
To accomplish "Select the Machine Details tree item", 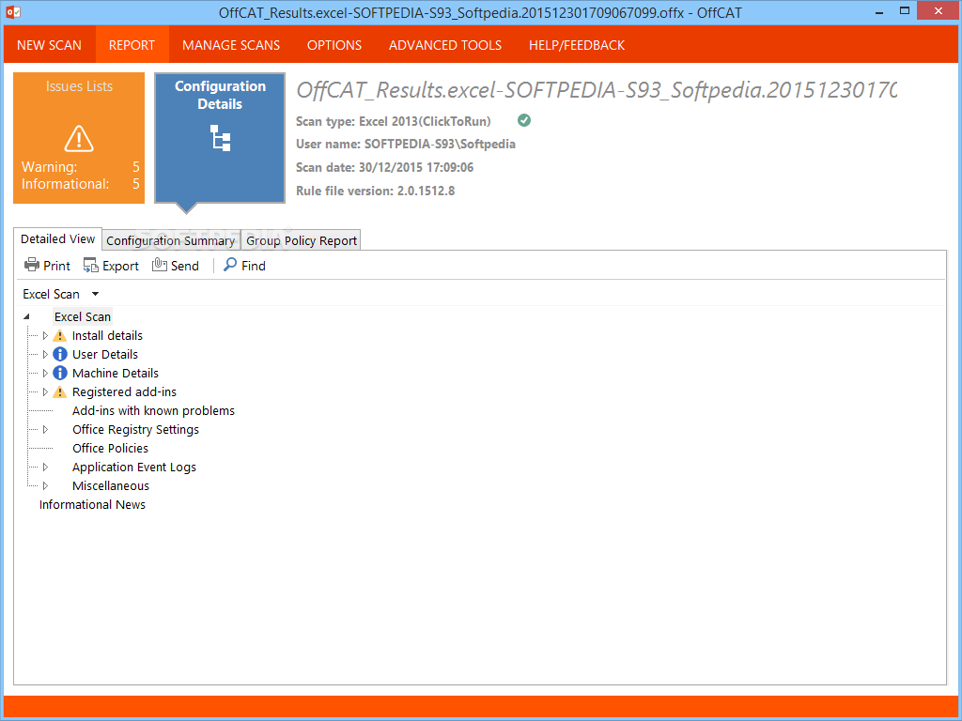I will click(116, 373).
